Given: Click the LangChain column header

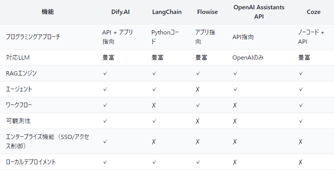Looking at the screenshot, I should tap(167, 12).
